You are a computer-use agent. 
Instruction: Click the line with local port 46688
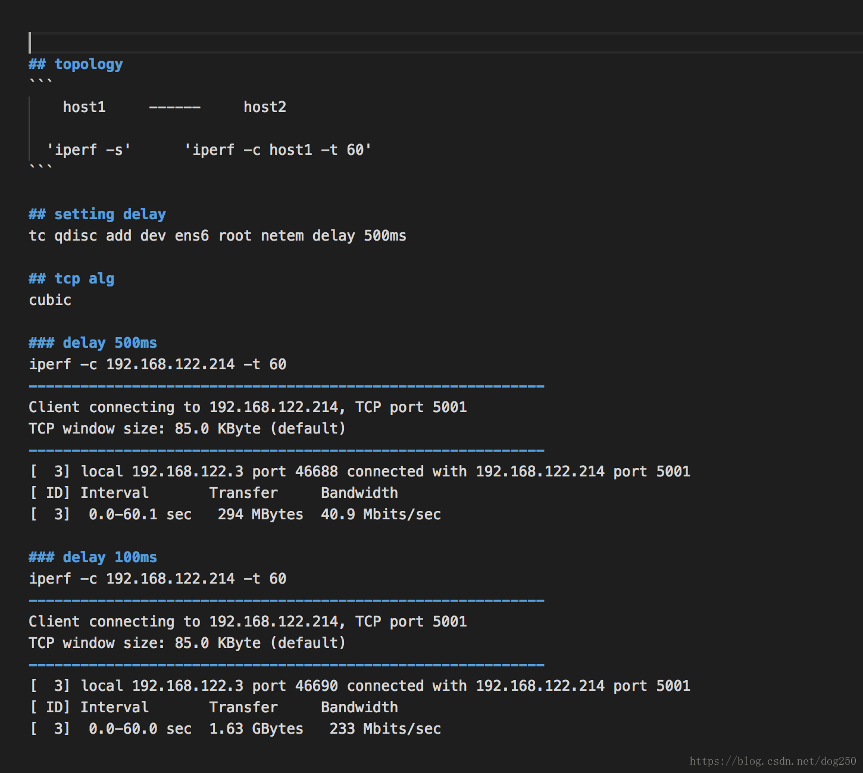[360, 472]
